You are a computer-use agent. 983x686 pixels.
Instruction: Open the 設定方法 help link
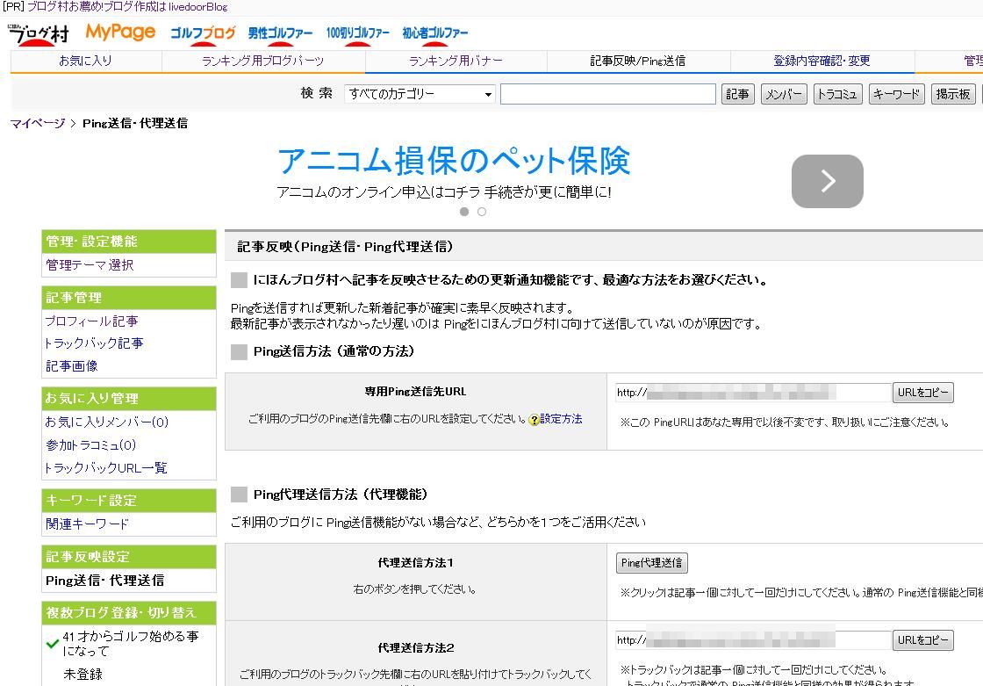(x=561, y=419)
